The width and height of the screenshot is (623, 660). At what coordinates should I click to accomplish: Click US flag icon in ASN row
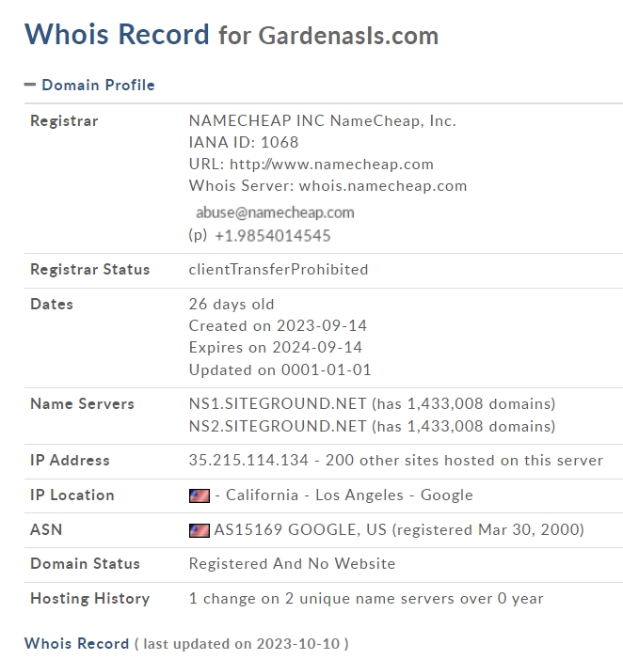coord(200,530)
